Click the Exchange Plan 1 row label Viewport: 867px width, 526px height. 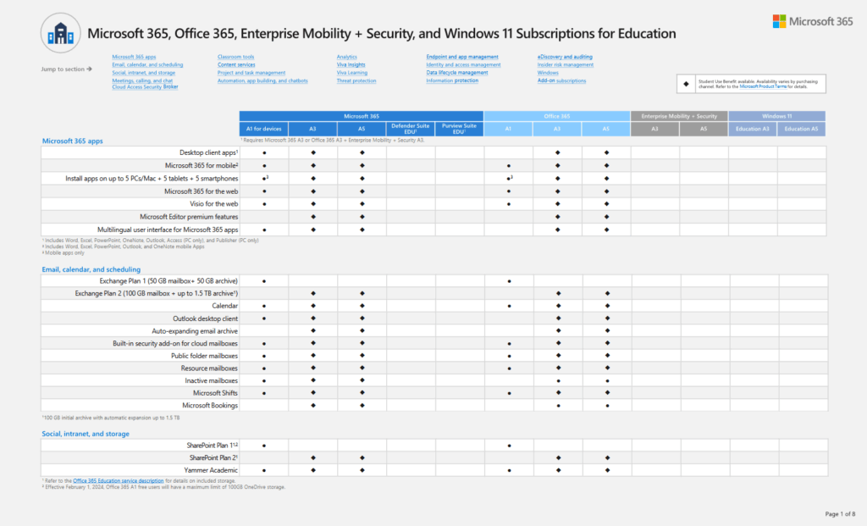click(x=168, y=281)
